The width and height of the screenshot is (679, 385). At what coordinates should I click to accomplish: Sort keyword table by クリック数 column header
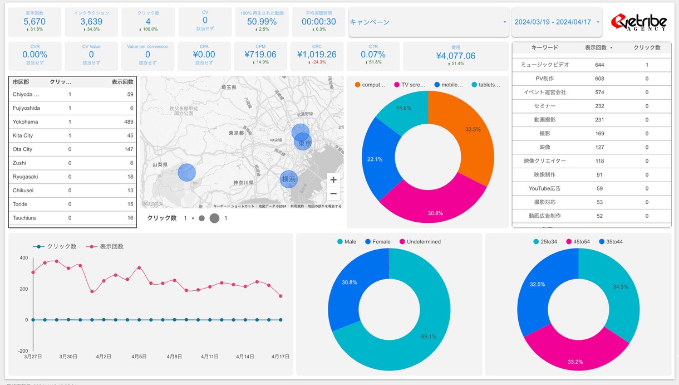tap(647, 48)
